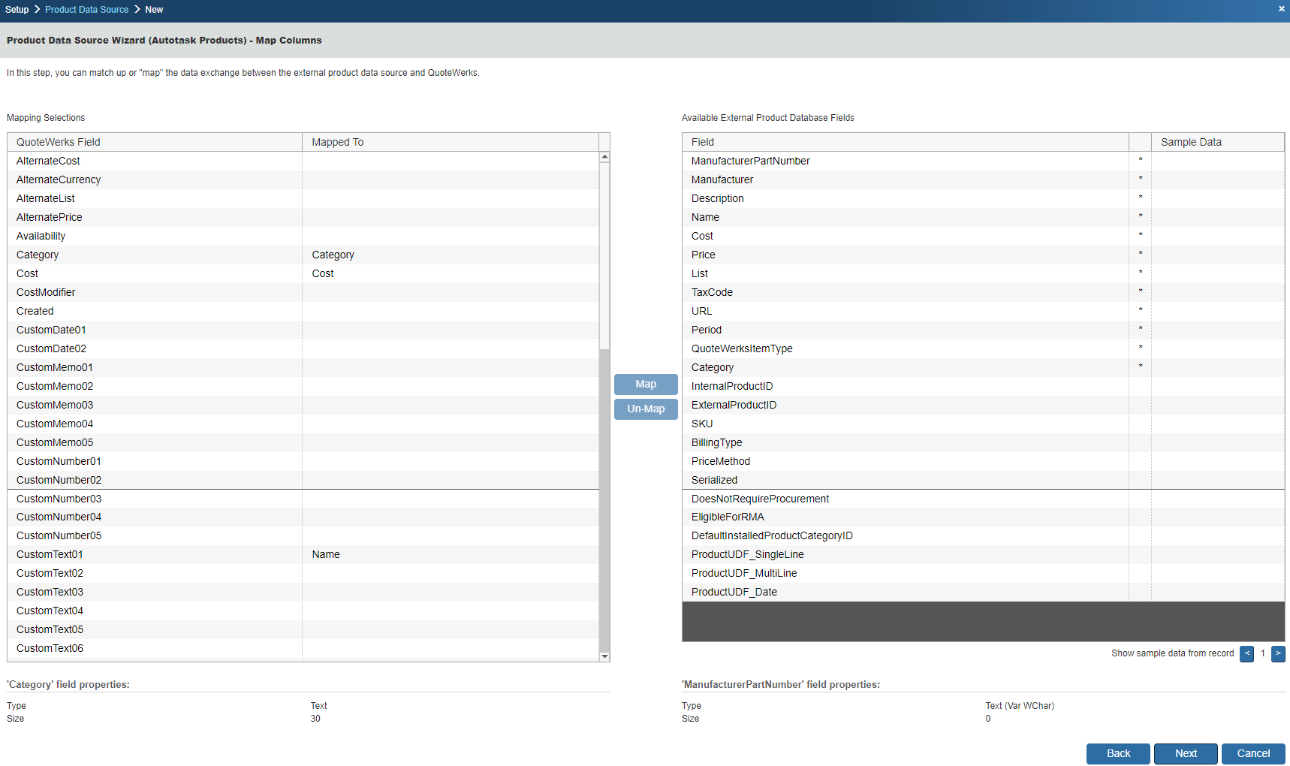
Task: Choose ManufacturerPartNumber in external fields
Action: (750, 161)
